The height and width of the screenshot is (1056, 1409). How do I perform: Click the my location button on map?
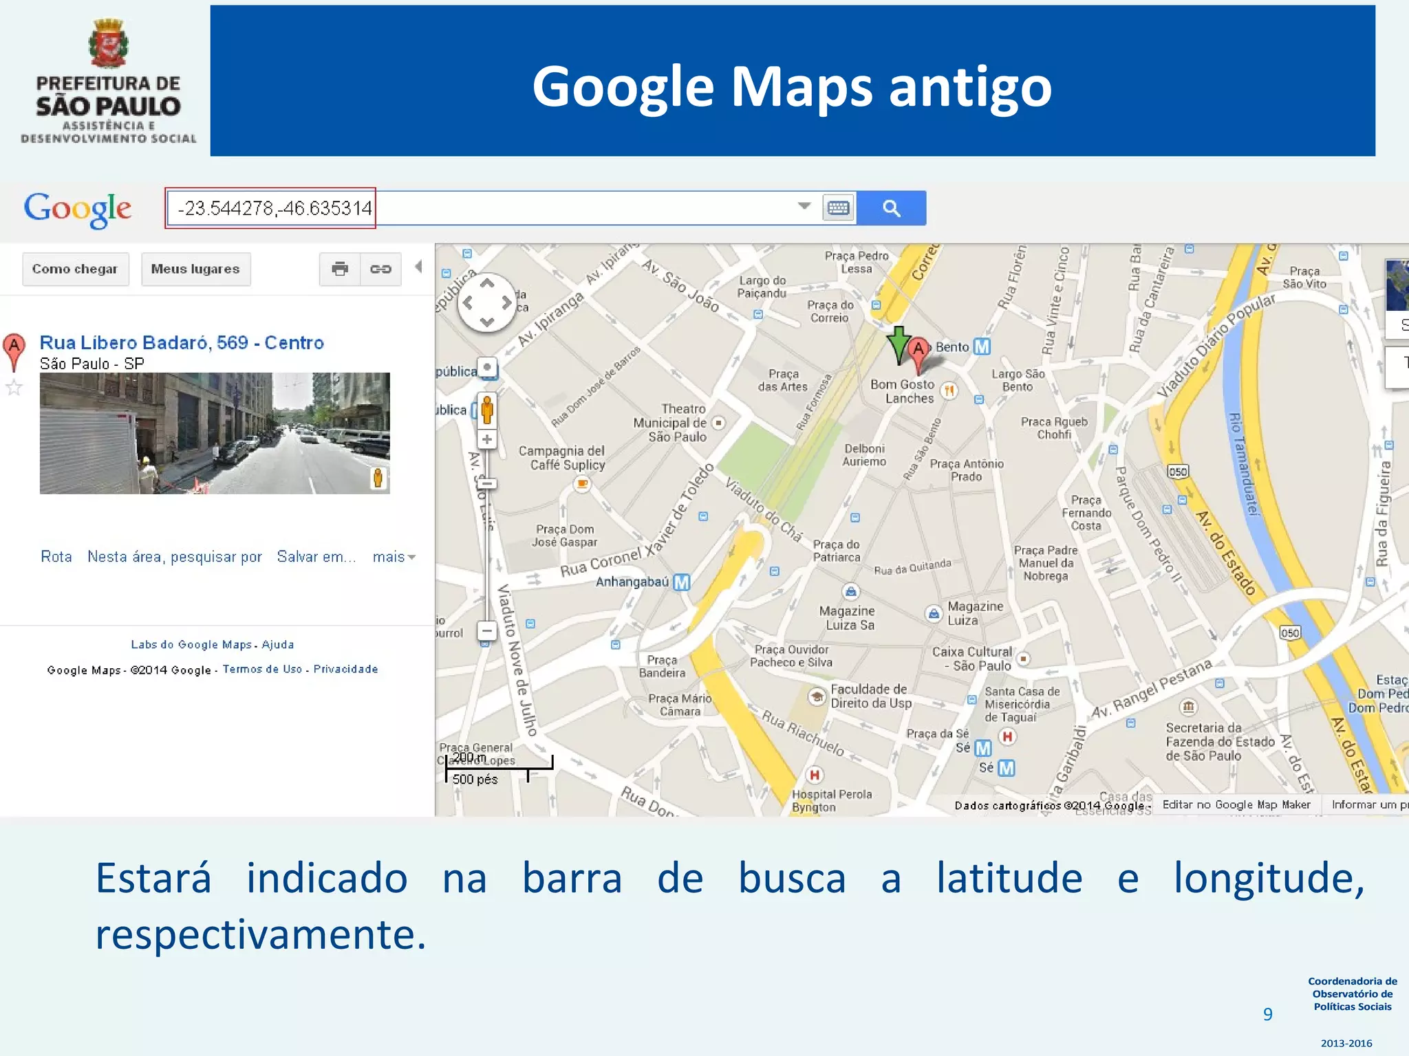point(487,368)
